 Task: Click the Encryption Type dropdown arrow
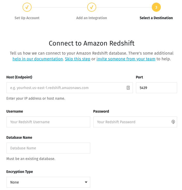[x=86, y=182]
